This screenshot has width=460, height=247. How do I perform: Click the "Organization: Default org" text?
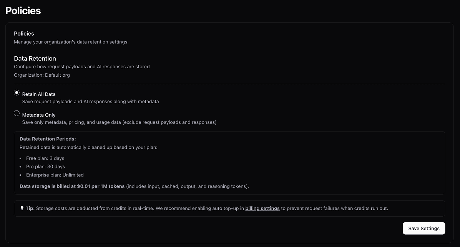[42, 75]
